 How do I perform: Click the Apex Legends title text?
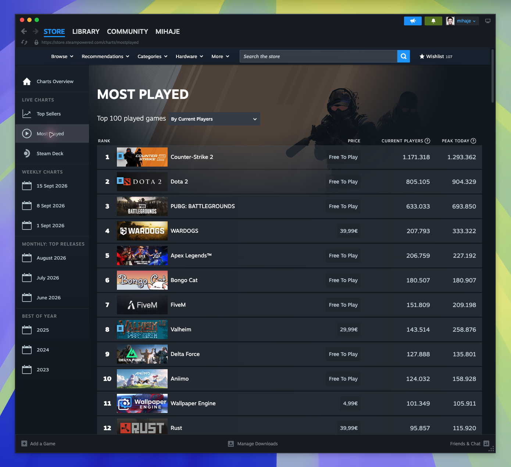coord(191,256)
